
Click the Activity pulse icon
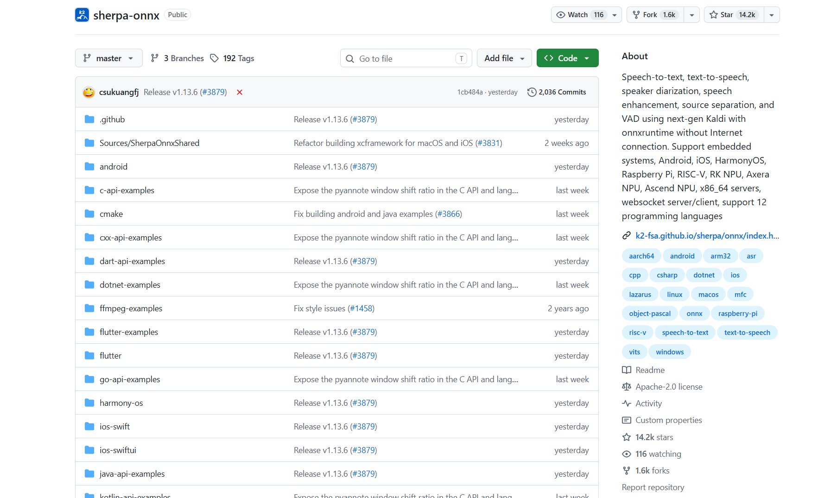pos(627,403)
